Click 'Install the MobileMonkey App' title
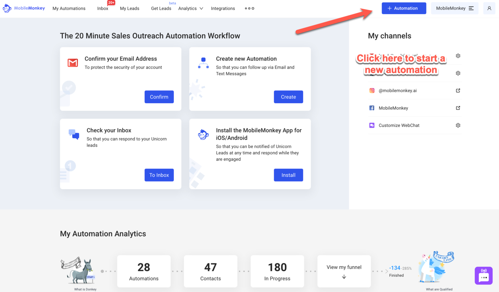This screenshot has height=292, width=499. pyautogui.click(x=259, y=134)
